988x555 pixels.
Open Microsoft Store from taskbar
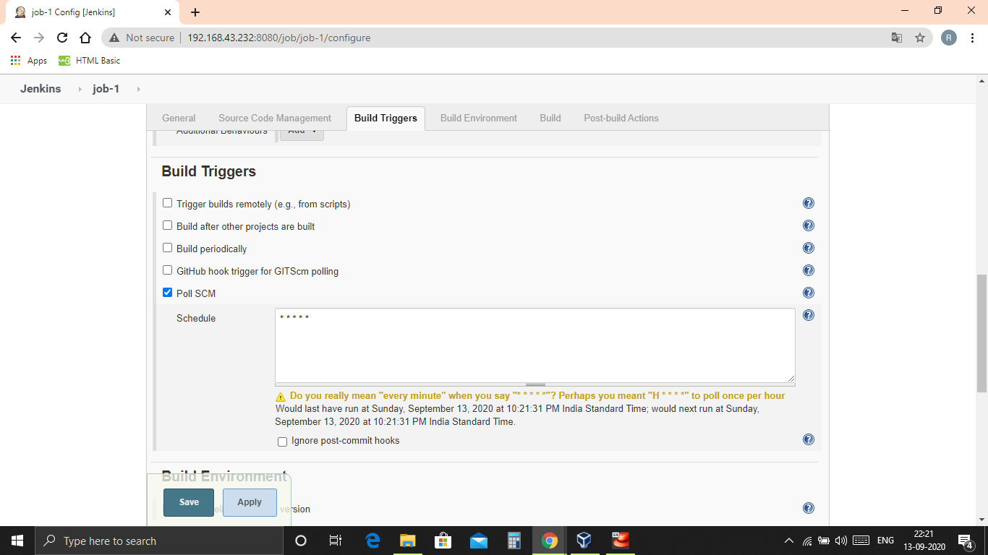click(443, 541)
